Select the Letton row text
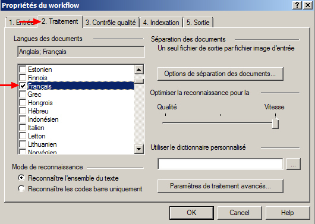The height and width of the screenshot is (224, 315). [37, 136]
